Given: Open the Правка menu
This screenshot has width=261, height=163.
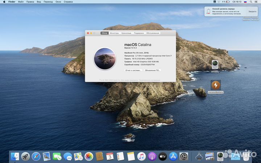Looking at the screenshot, I should pyautogui.click(x=30, y=2).
